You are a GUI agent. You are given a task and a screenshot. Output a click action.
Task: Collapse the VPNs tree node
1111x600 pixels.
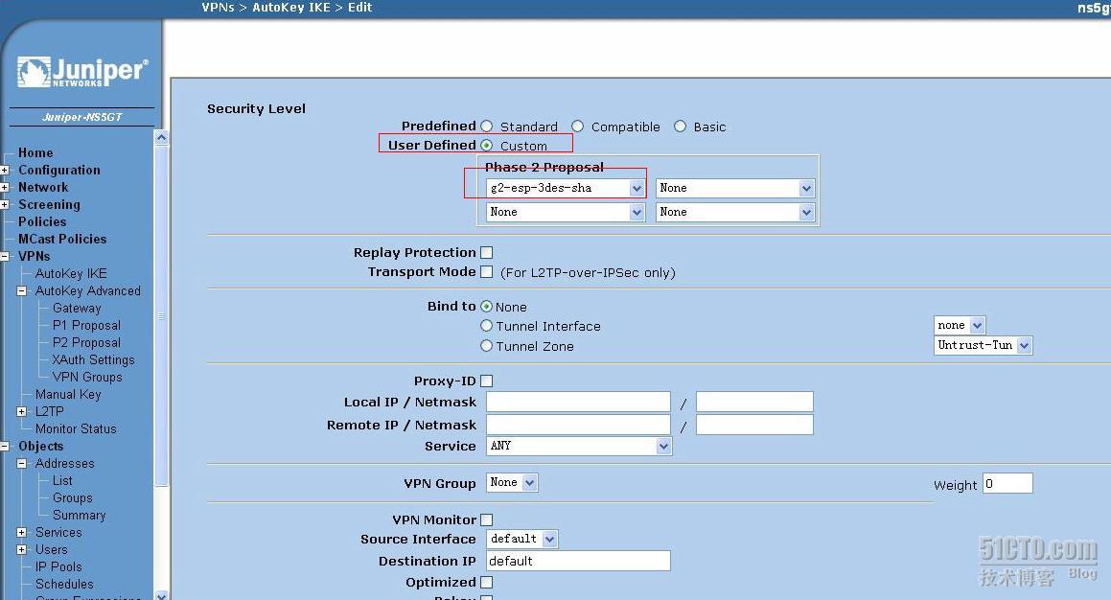4,257
